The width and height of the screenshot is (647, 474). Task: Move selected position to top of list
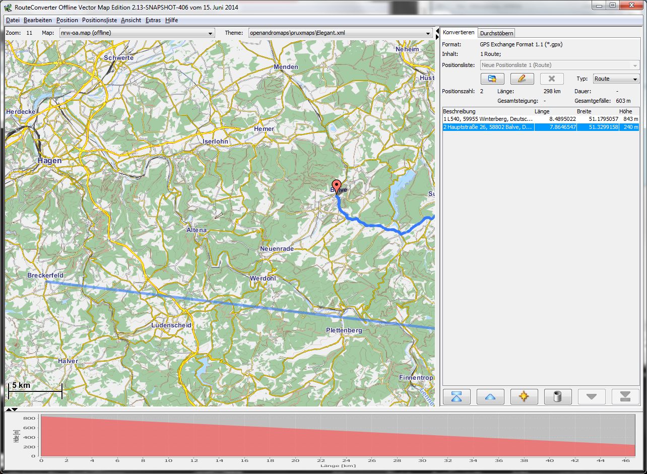click(x=457, y=396)
